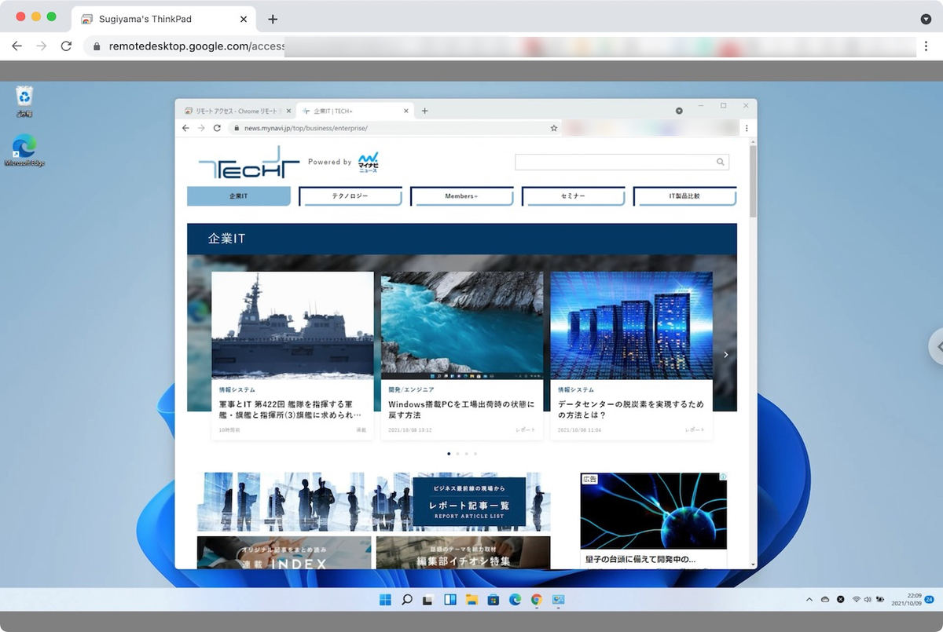Image resolution: width=943 pixels, height=632 pixels.
Task: Select the Chrome icon on the taskbar
Action: click(x=536, y=600)
